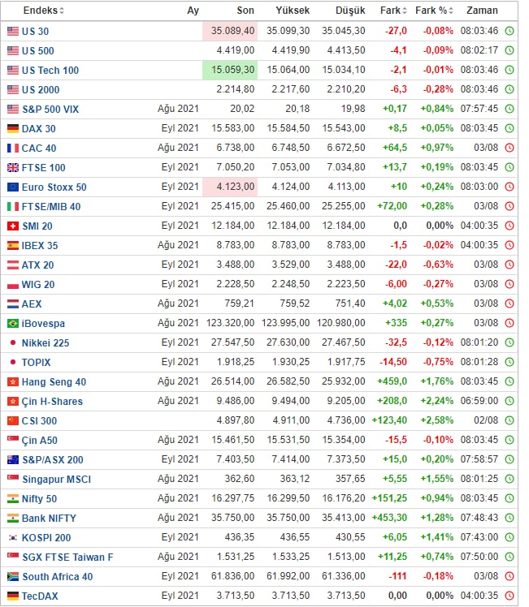Click the red clock icon in CAC 40 row
This screenshot has height=607, width=529.
point(509,148)
